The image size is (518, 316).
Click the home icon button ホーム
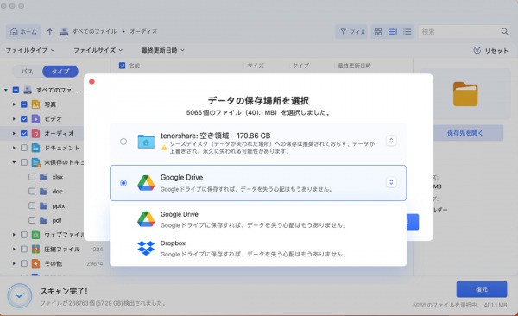(x=23, y=32)
